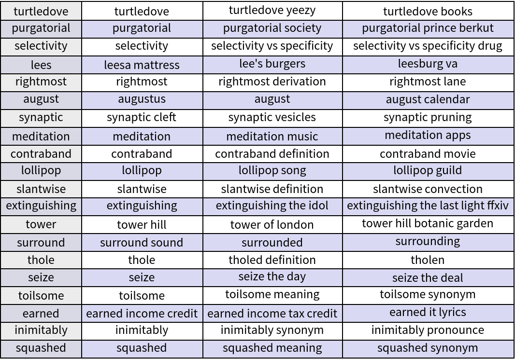Click the "tower of london" cell
515x359 pixels.
[x=272, y=224]
